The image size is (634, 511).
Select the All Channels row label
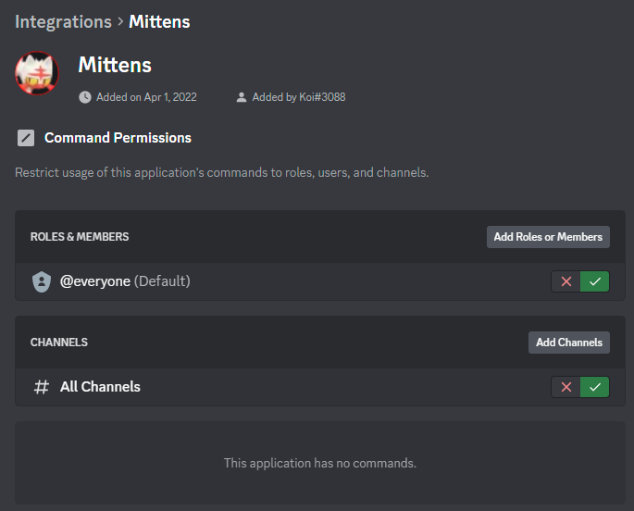tap(100, 387)
